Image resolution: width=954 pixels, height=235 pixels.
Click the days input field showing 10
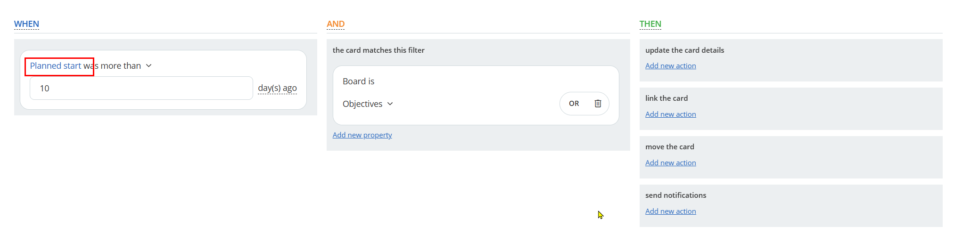tap(141, 88)
